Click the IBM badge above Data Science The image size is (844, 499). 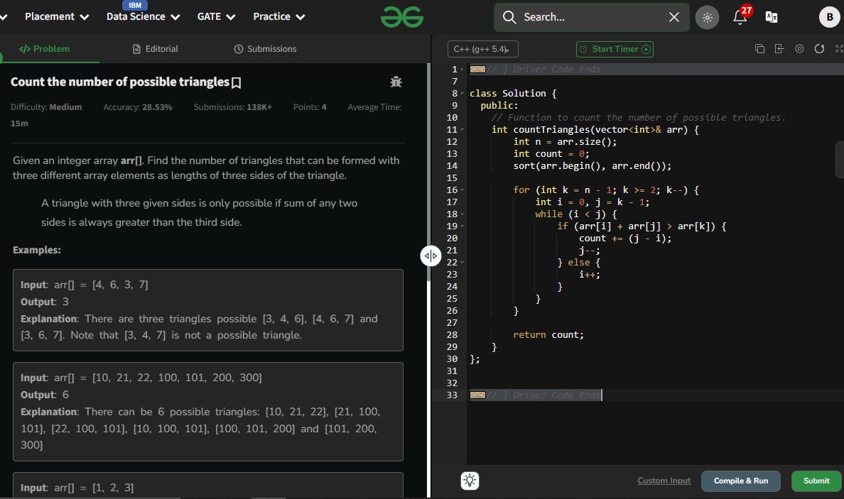[x=135, y=5]
